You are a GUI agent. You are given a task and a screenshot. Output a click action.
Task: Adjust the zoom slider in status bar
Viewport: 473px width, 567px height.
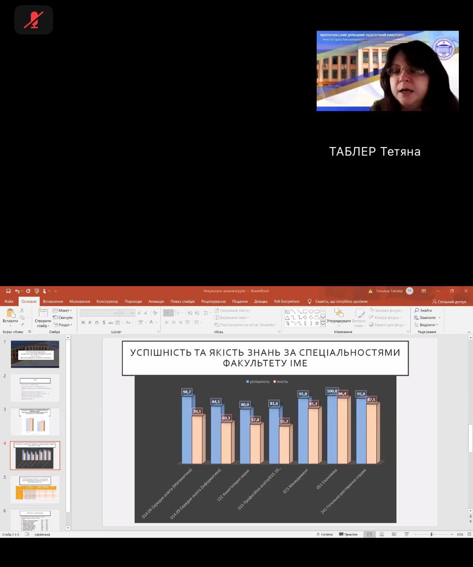coord(431,535)
